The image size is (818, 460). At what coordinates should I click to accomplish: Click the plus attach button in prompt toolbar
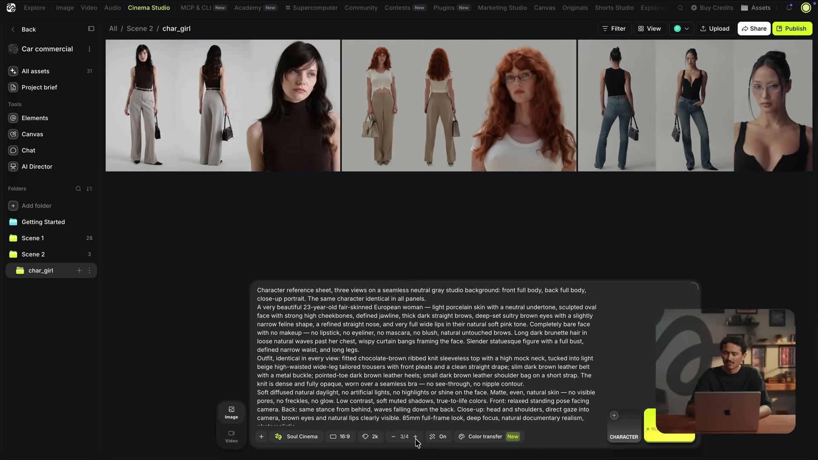[x=261, y=437]
